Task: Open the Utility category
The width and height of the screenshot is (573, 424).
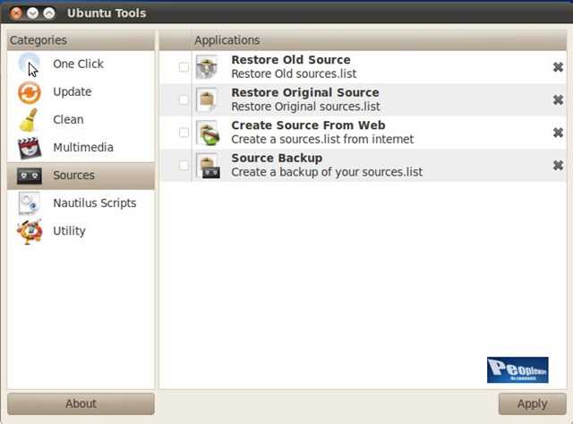Action: (x=70, y=231)
